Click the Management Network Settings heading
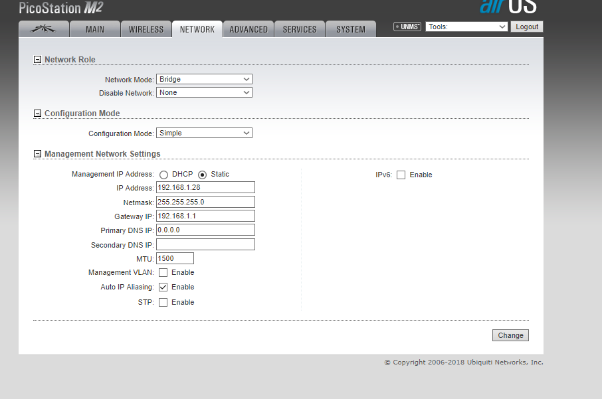 click(x=102, y=154)
